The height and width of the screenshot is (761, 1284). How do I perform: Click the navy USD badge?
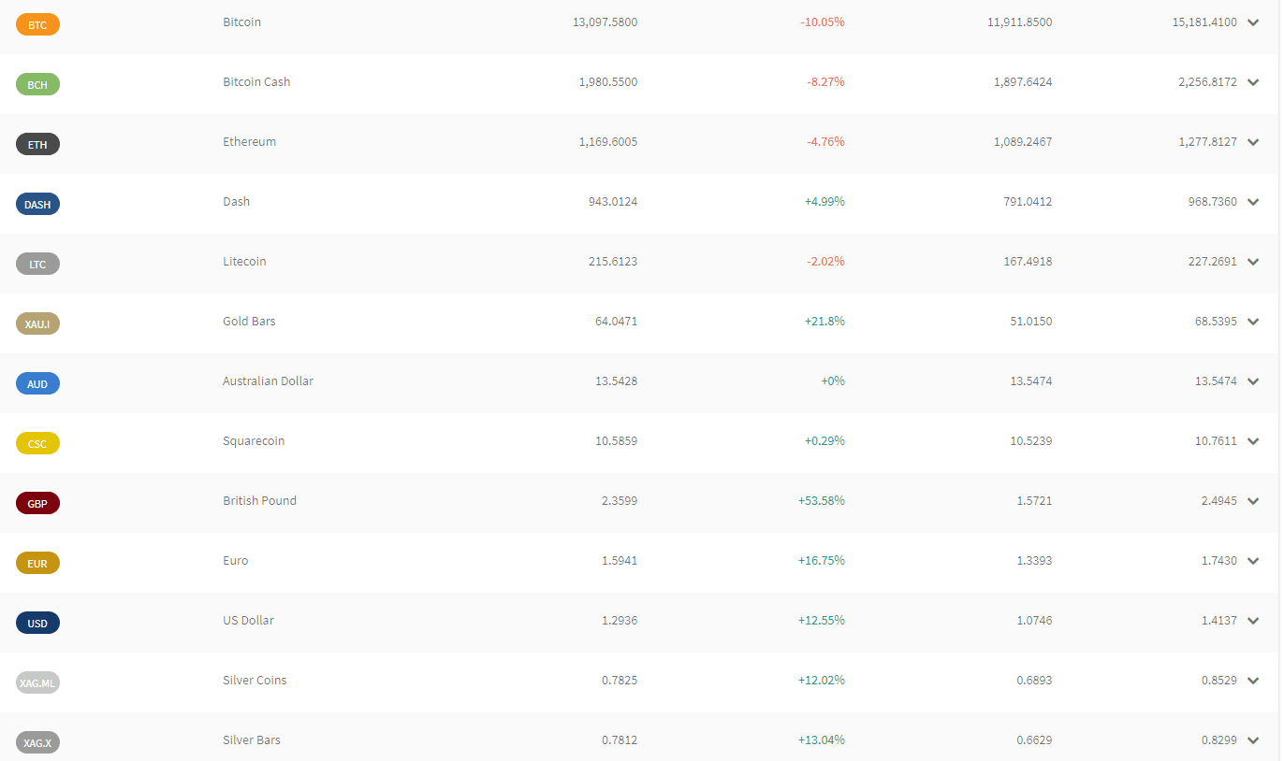[x=37, y=623]
